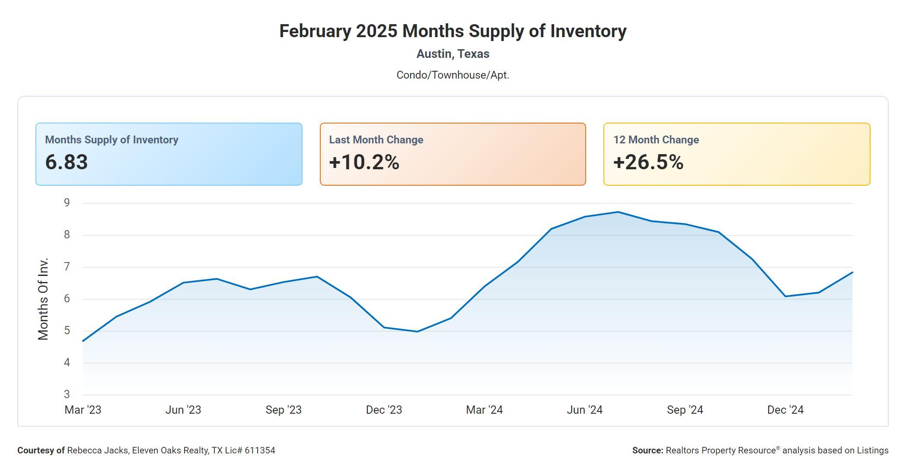The width and height of the screenshot is (906, 475).
Task: Select the Last Month Change card
Action: 453,154
